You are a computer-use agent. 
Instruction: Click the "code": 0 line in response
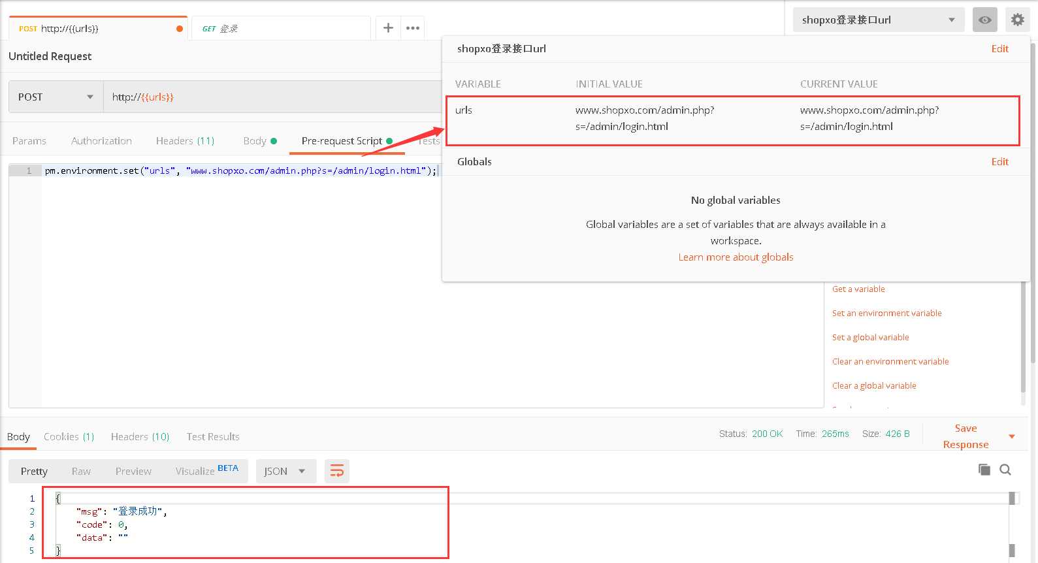[102, 524]
